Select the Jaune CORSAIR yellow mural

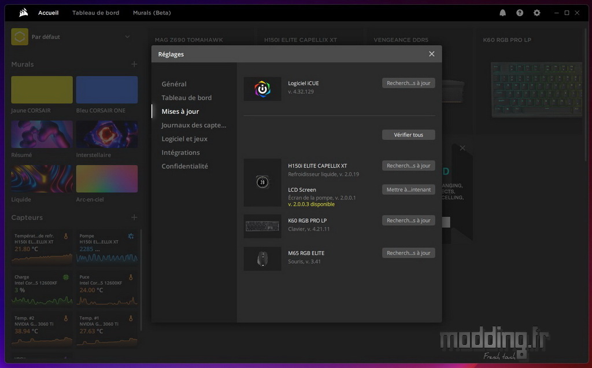pyautogui.click(x=42, y=90)
